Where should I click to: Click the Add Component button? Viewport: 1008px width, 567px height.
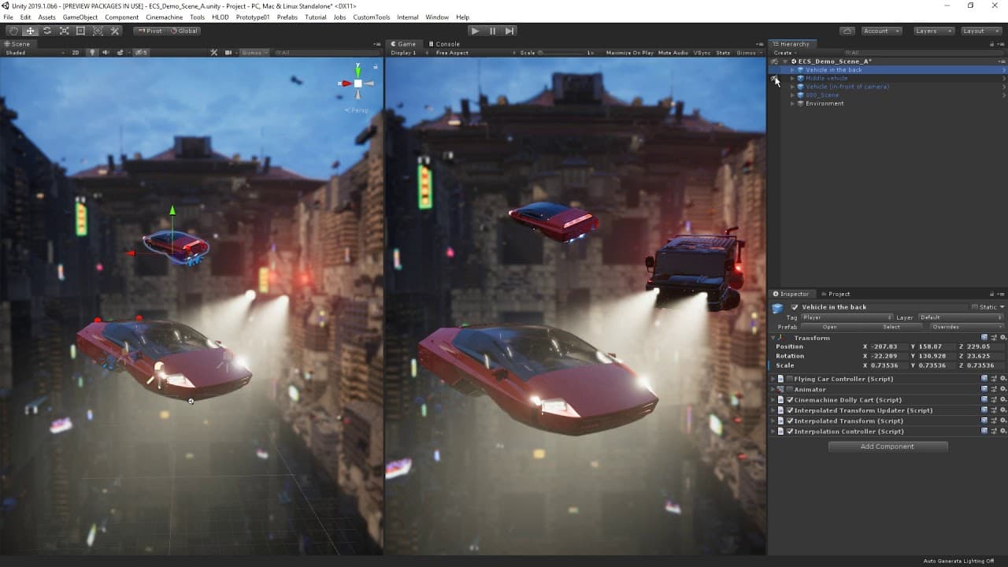(888, 447)
